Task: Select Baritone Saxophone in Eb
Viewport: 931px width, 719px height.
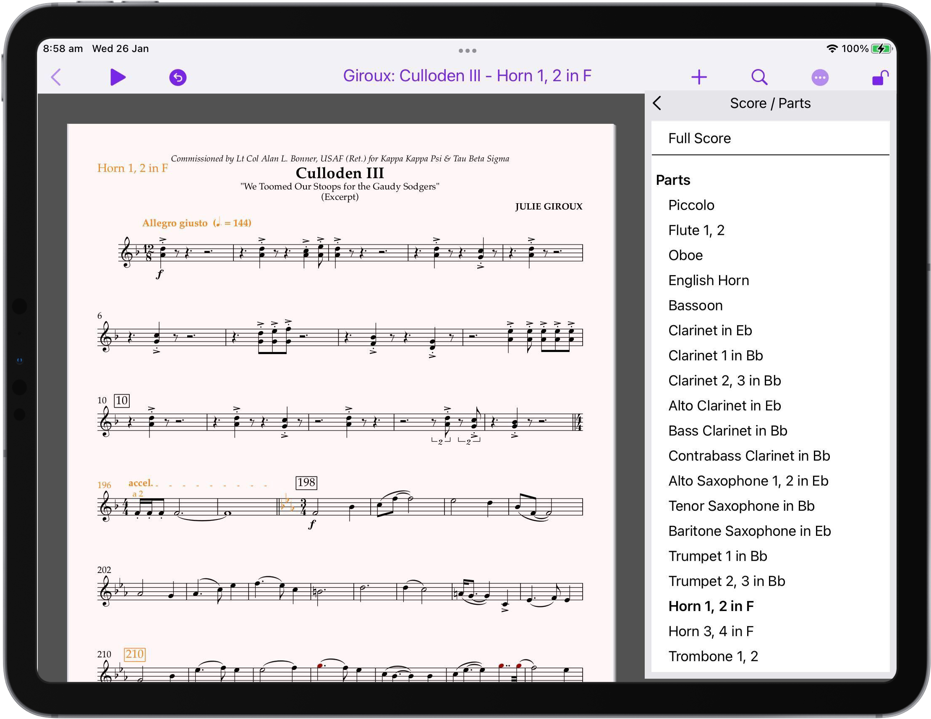Action: pos(770,531)
